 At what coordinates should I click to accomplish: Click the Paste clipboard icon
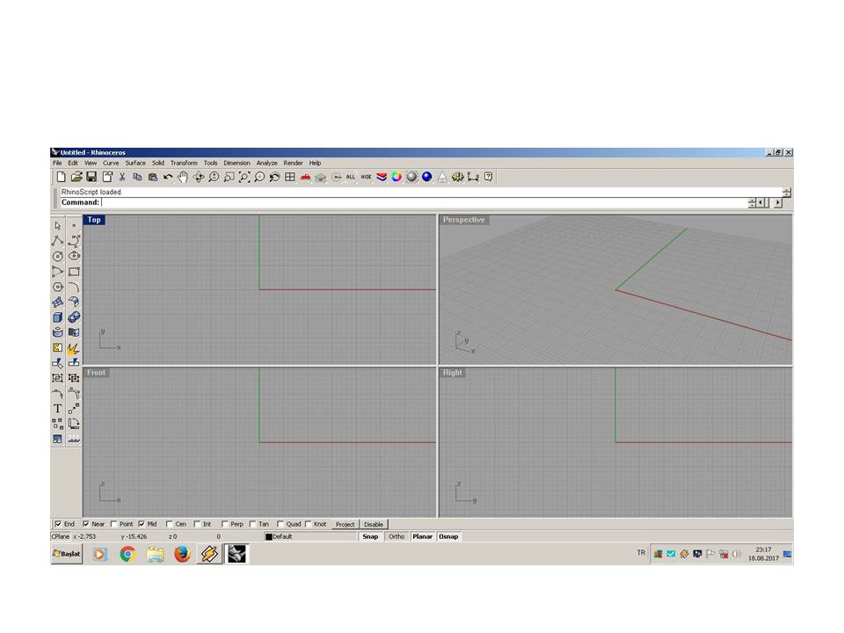153,177
